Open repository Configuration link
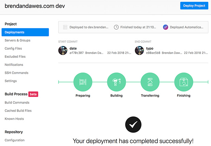211x146 pixels. click(15, 140)
